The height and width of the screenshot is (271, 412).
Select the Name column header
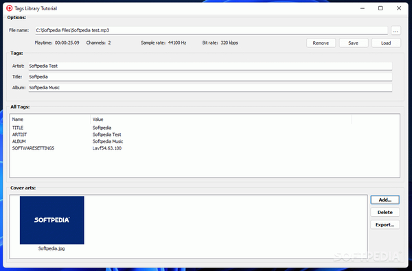[x=50, y=119]
